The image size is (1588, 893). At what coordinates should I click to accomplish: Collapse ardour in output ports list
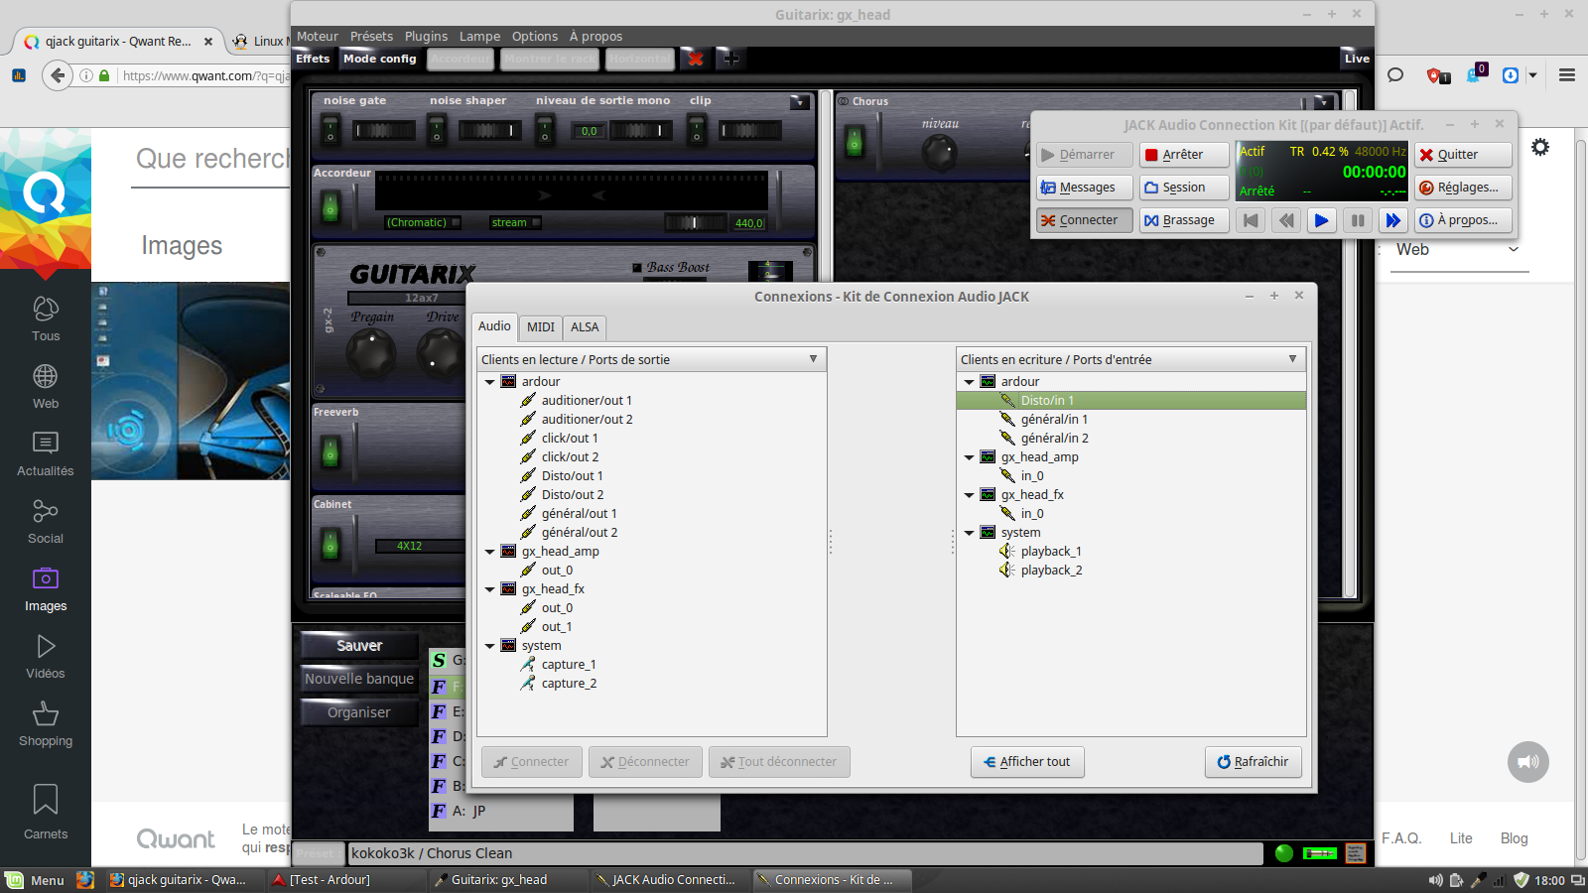pyautogui.click(x=489, y=382)
